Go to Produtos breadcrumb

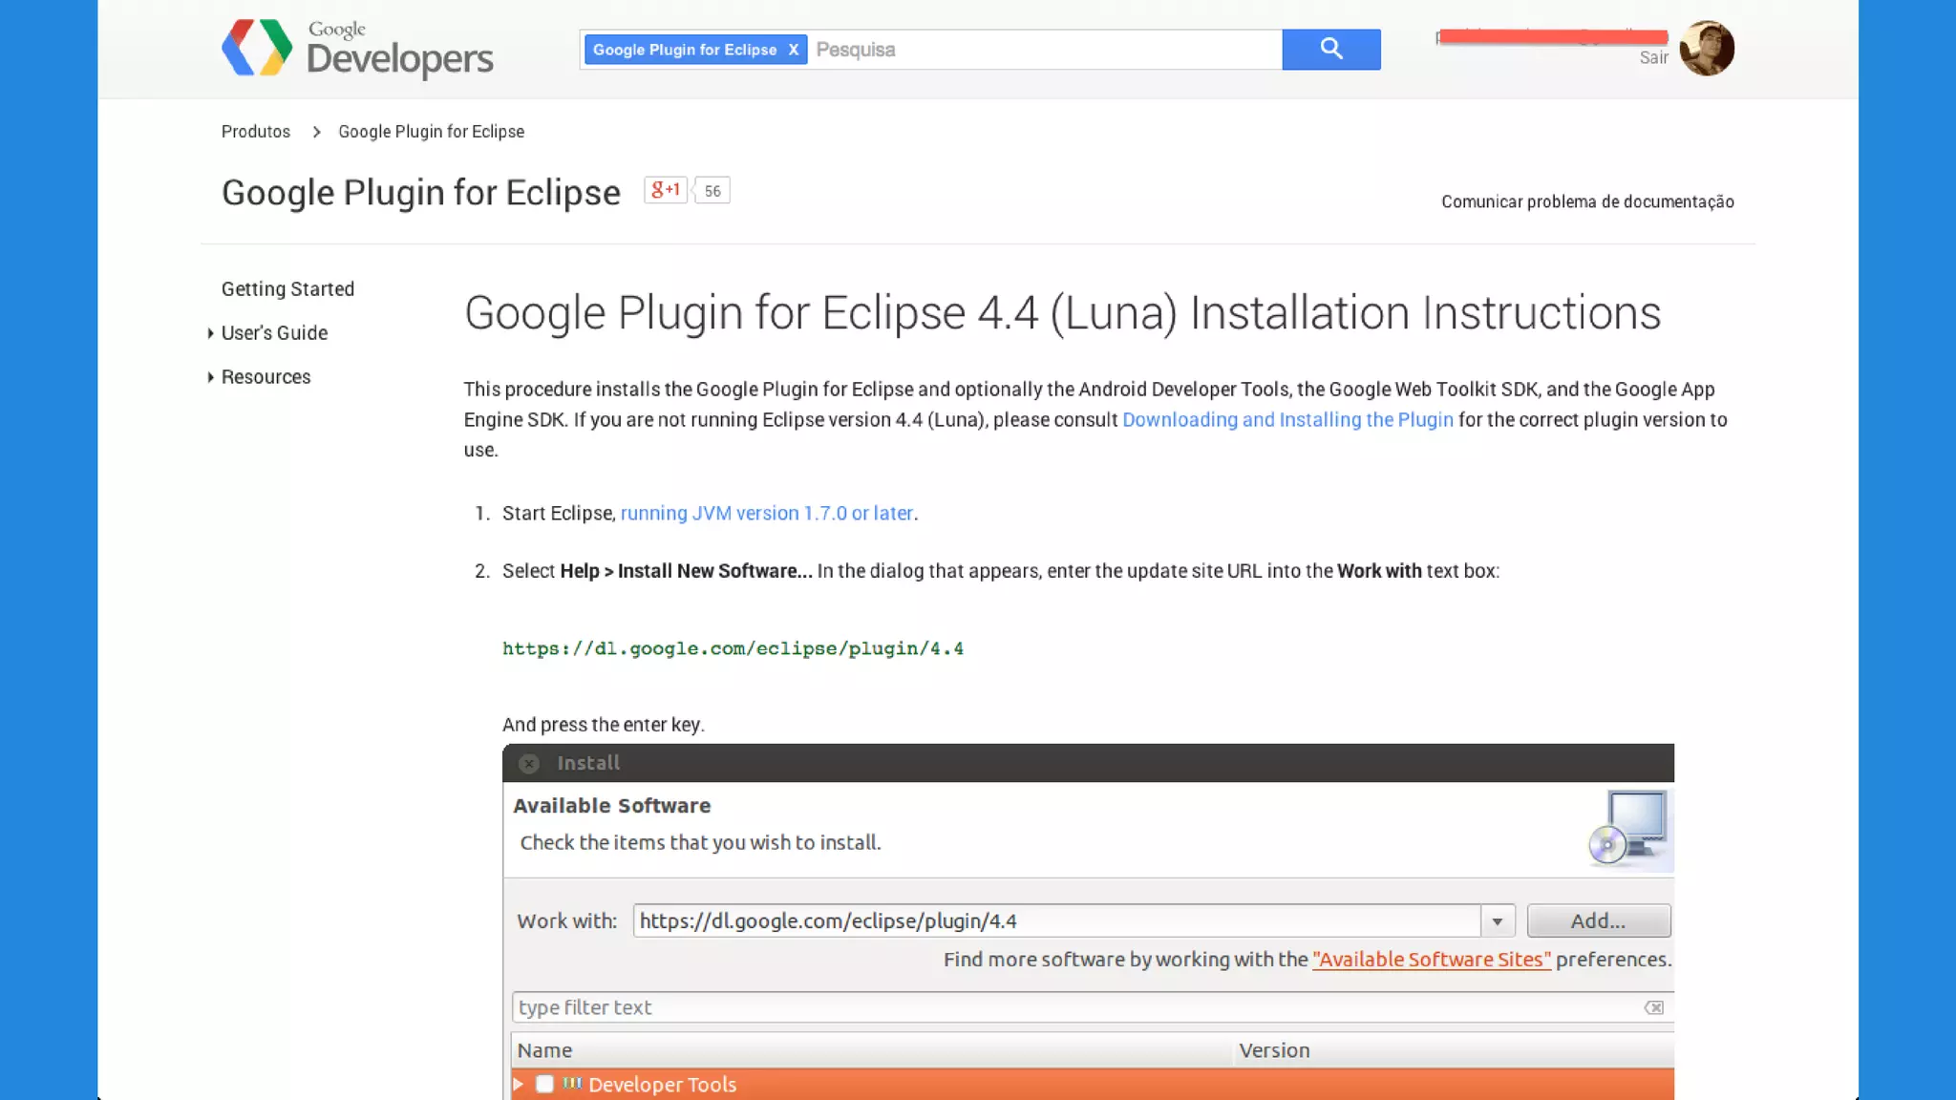255,131
